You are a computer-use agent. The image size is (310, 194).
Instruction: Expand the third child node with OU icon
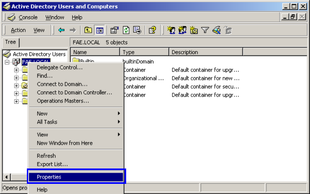click(x=16, y=86)
